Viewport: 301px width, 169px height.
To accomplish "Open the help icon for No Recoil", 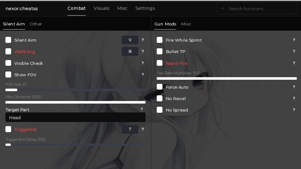I will 294,98.
